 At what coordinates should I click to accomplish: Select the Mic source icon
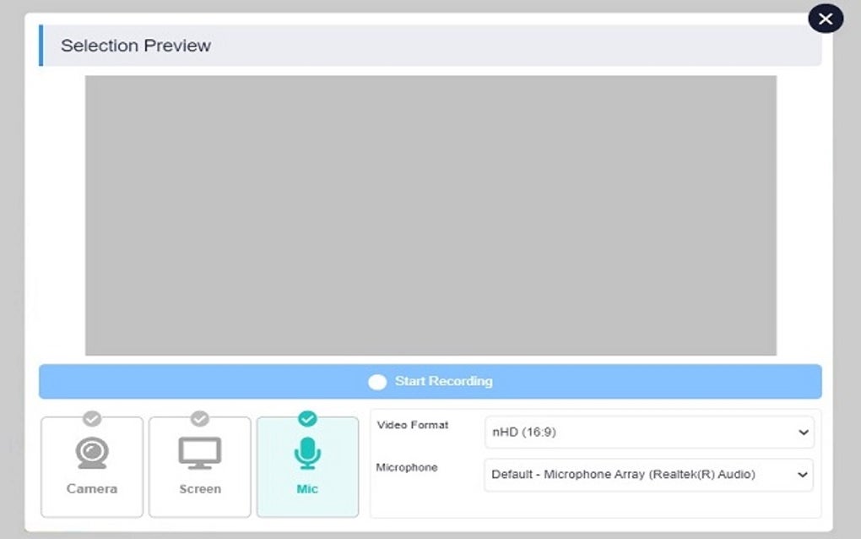click(307, 466)
